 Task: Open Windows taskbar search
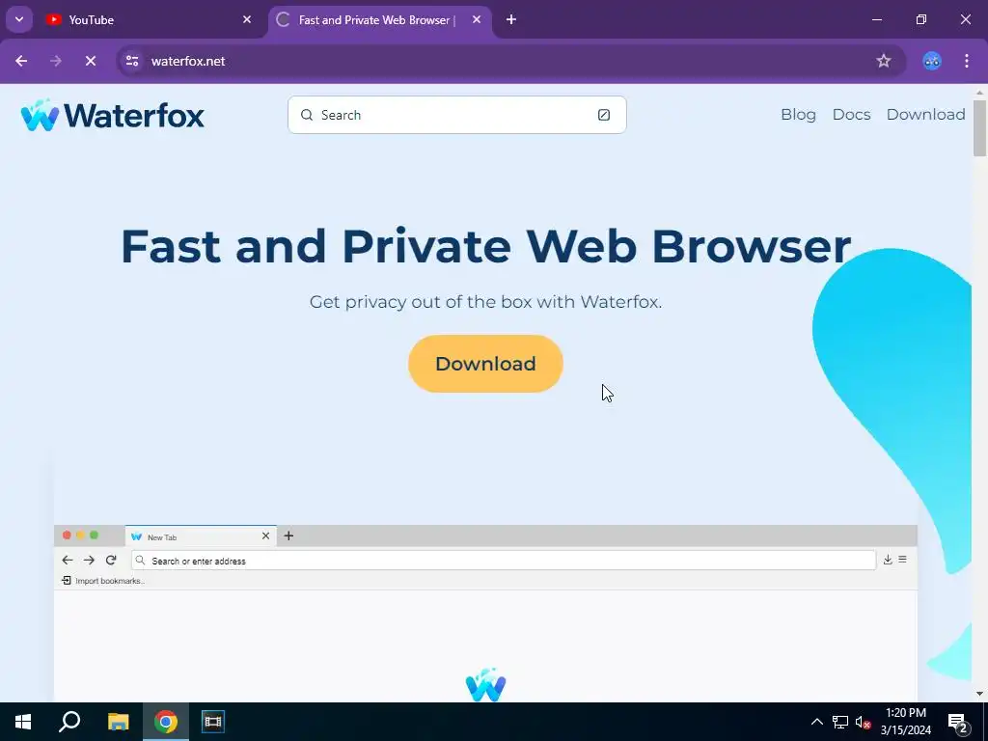[69, 722]
